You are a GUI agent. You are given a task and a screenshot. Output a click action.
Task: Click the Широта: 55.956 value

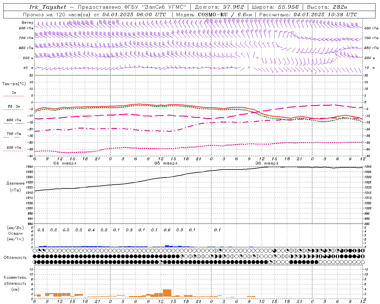(275, 7)
